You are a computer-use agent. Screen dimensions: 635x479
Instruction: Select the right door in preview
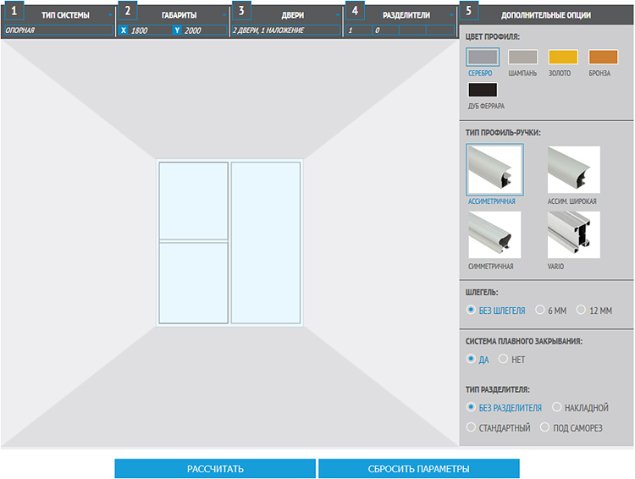(x=266, y=243)
